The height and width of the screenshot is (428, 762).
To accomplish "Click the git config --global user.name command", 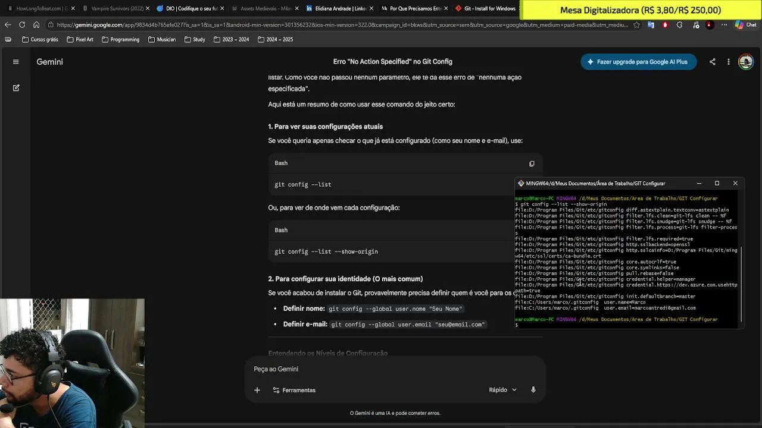I will click(395, 309).
